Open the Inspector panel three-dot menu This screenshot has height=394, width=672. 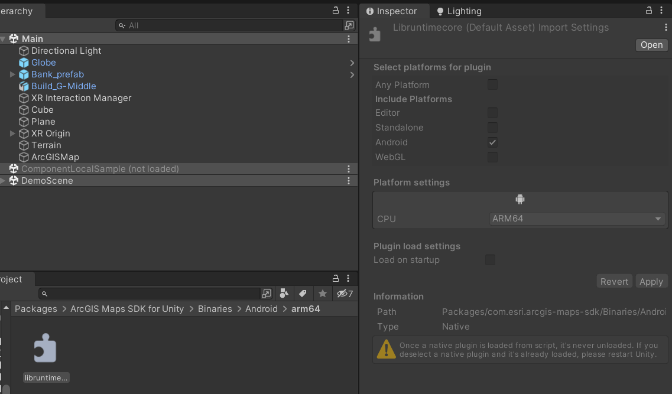[665, 28]
